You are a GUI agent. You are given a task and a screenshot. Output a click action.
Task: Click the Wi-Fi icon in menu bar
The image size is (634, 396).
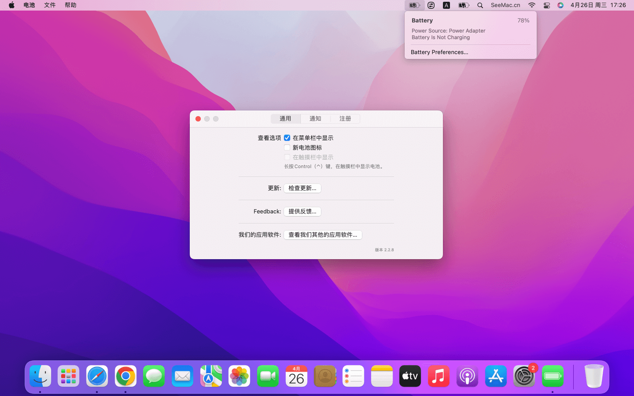[x=532, y=5]
